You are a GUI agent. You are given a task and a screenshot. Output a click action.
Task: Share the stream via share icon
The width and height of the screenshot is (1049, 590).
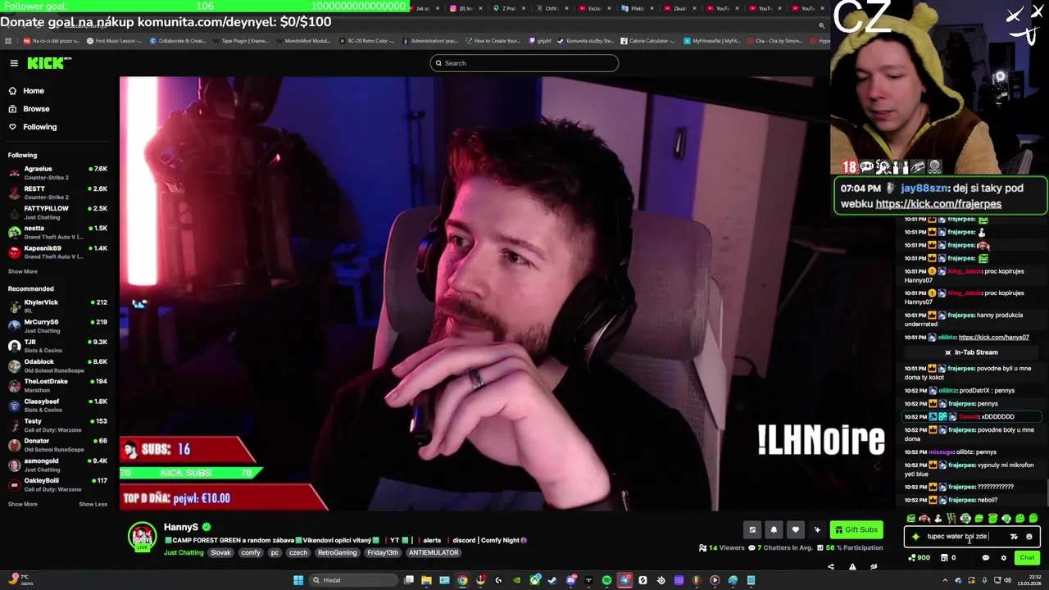[x=830, y=566]
